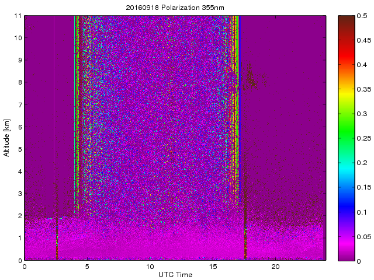Click the colorbar tick label 0.05
The height and width of the screenshot is (280, 374).
[362, 236]
